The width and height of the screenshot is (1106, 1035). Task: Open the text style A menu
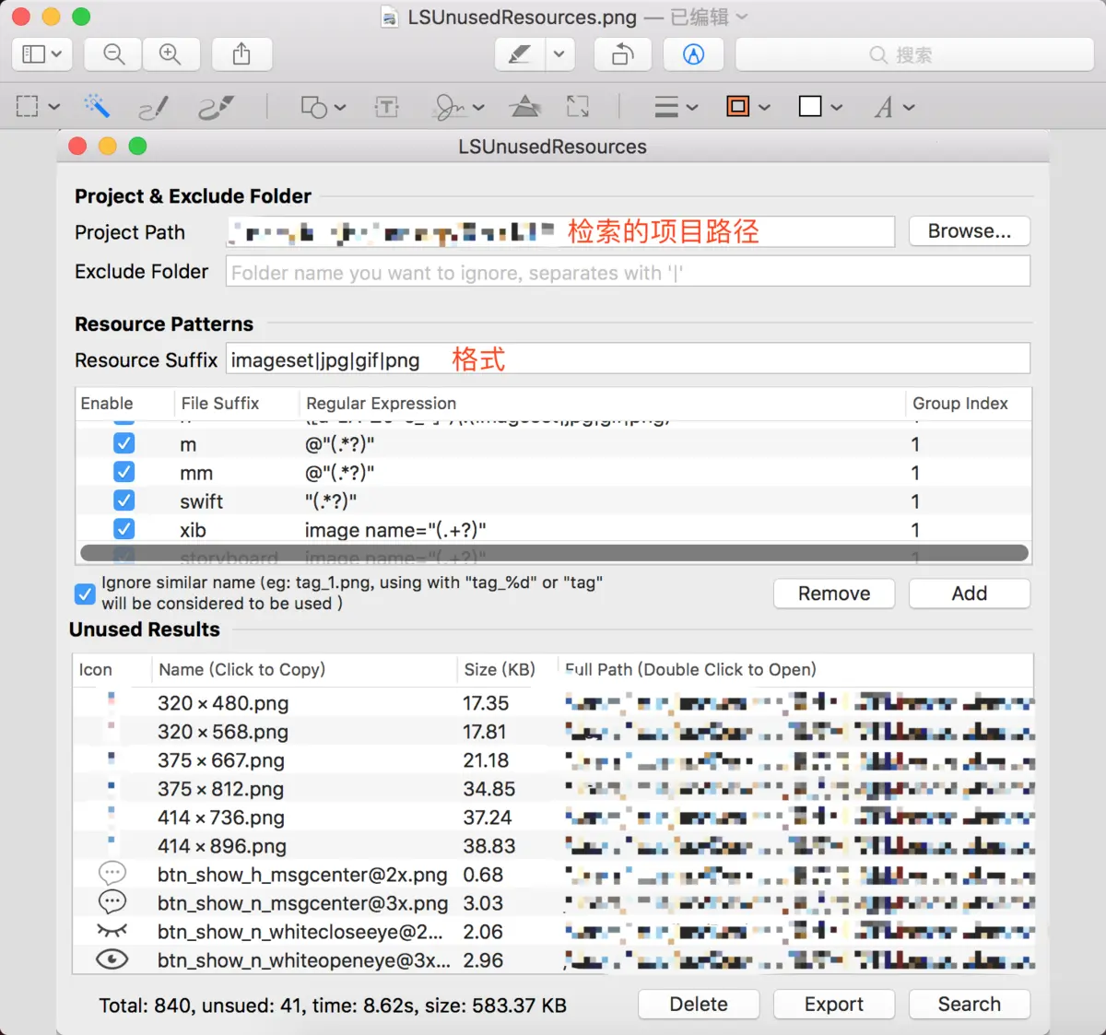(x=884, y=107)
